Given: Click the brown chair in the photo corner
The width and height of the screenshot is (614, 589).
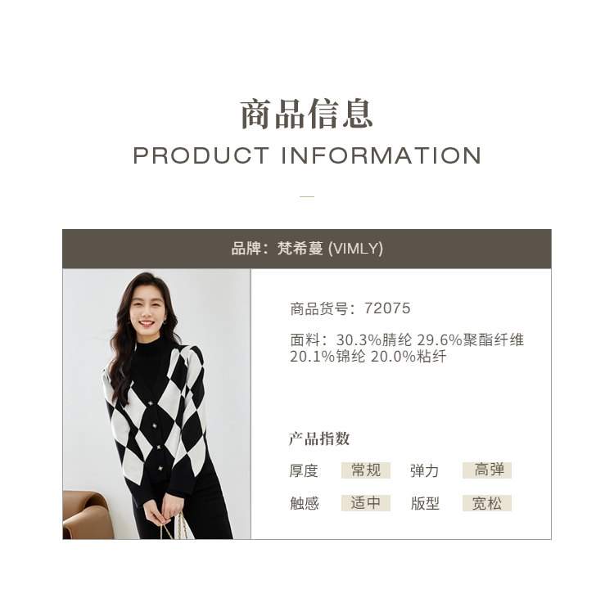Looking at the screenshot, I should pos(88,515).
